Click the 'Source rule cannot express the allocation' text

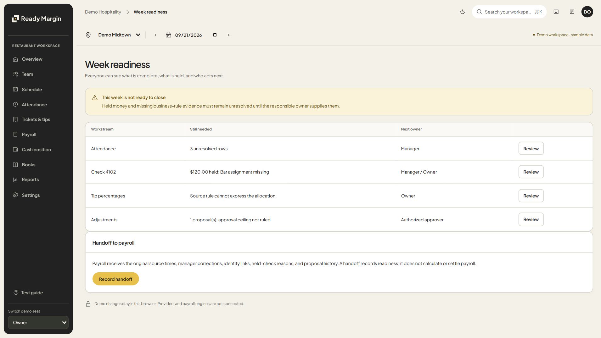pos(233,196)
